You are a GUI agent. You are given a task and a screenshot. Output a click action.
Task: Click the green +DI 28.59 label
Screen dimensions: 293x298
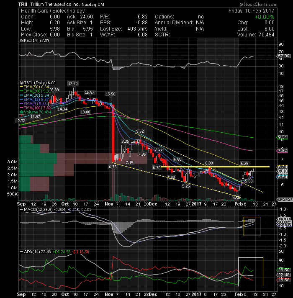tap(61, 252)
